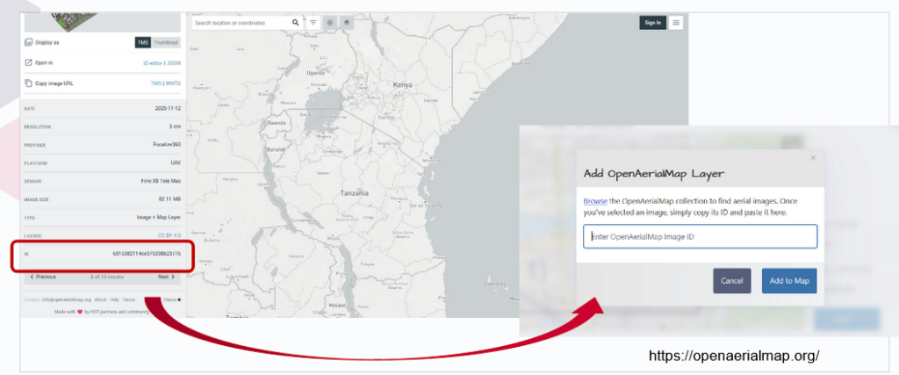Go to the Previous result
The width and height of the screenshot is (899, 375).
42,277
